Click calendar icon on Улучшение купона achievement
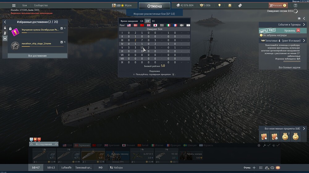309x173 pixels. pos(61,28)
